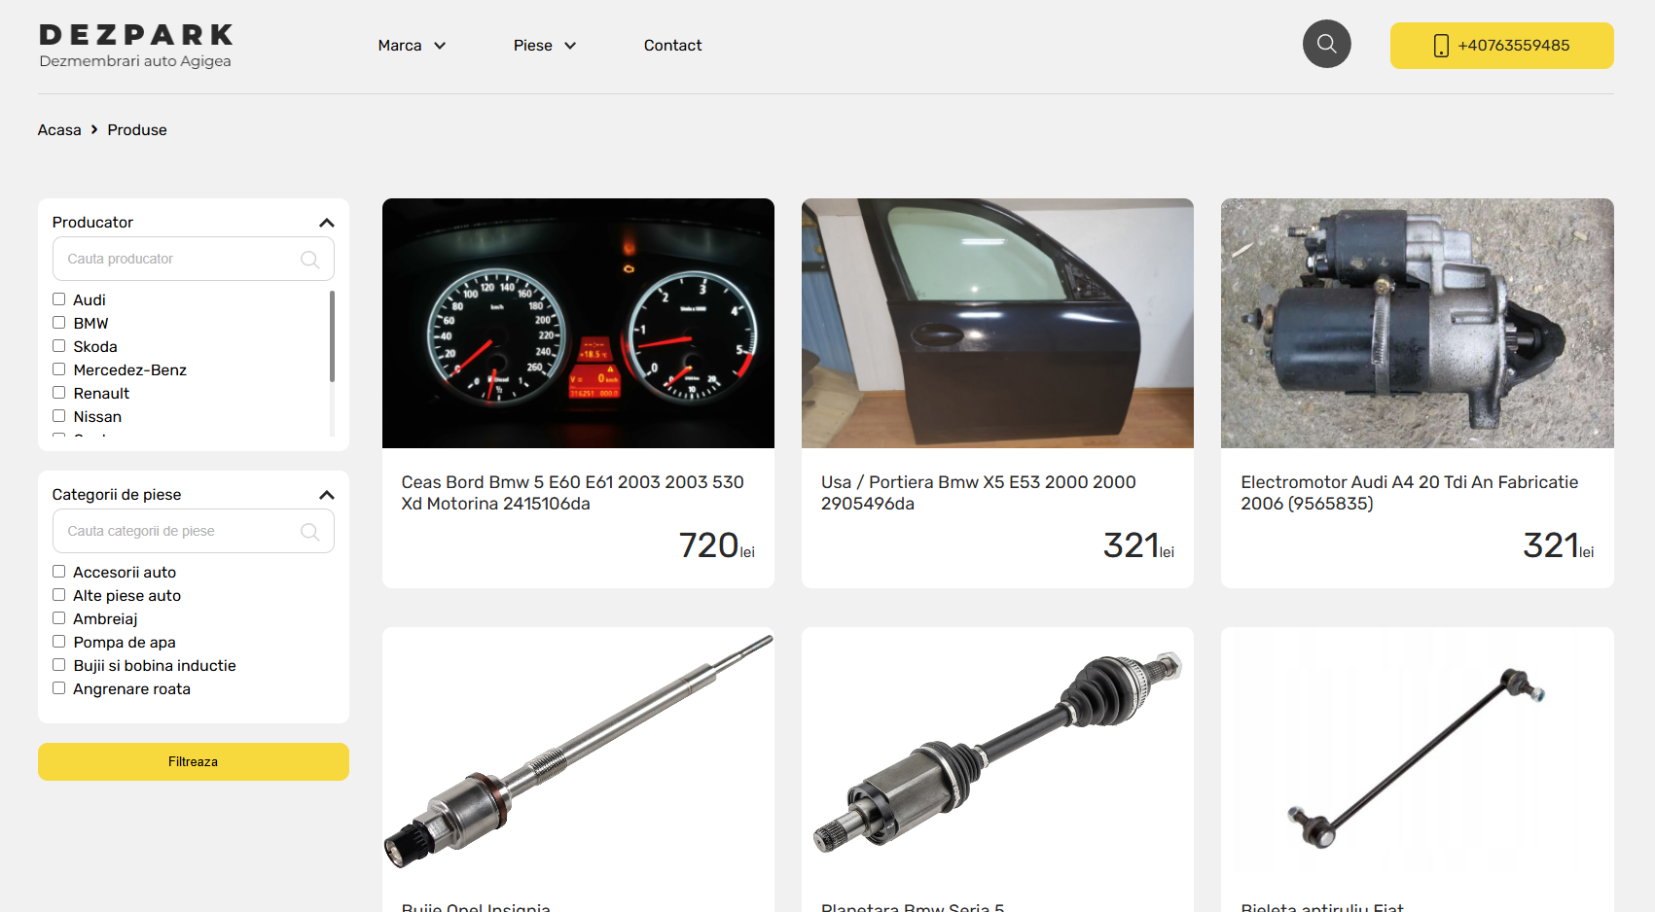Image resolution: width=1655 pixels, height=912 pixels.
Task: Apply filters with Filtreaza button
Action: [x=194, y=761]
